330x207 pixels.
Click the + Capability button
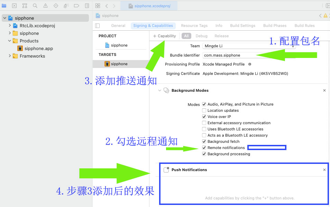[x=164, y=36]
